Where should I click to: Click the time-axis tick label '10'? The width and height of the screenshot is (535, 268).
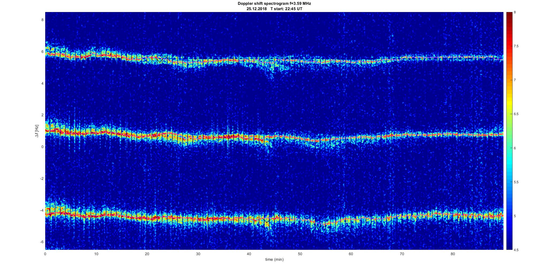click(96, 254)
